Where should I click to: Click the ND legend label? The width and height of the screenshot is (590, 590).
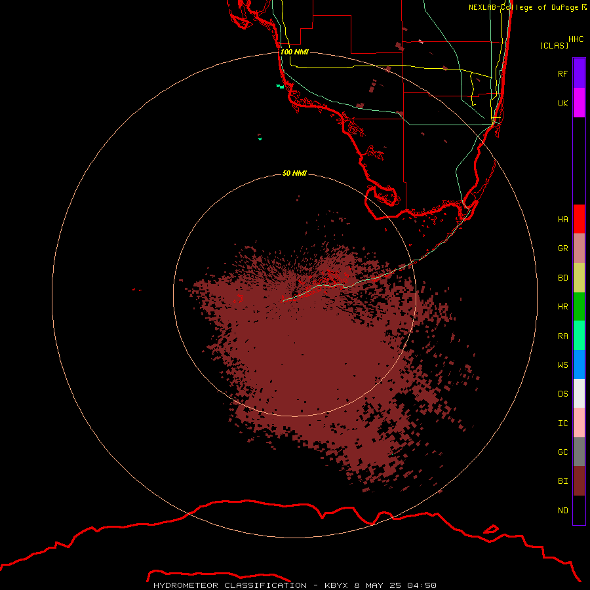point(562,511)
